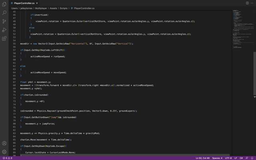Click 'movement.y =0f;' line
The height and width of the screenshot is (160, 256).
(x=35, y=101)
